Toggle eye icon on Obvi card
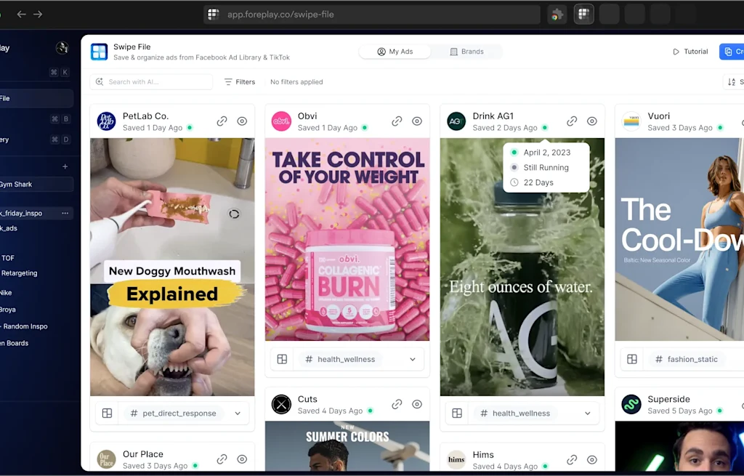The image size is (744, 476). (417, 121)
